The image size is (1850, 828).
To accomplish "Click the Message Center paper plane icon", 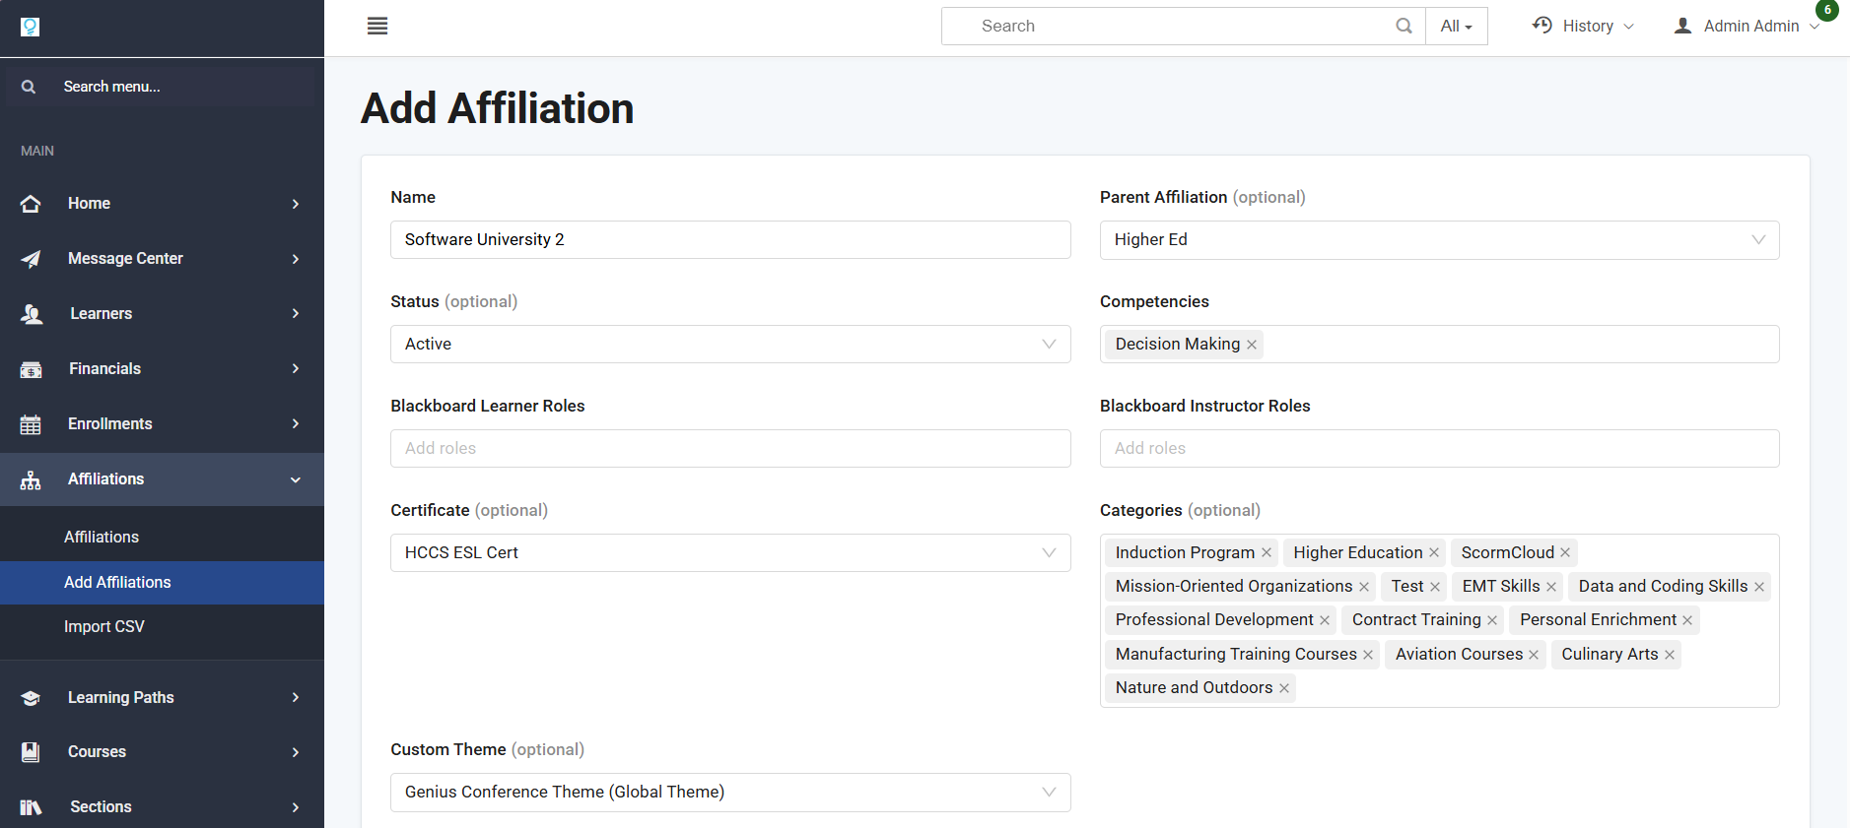I will point(32,259).
